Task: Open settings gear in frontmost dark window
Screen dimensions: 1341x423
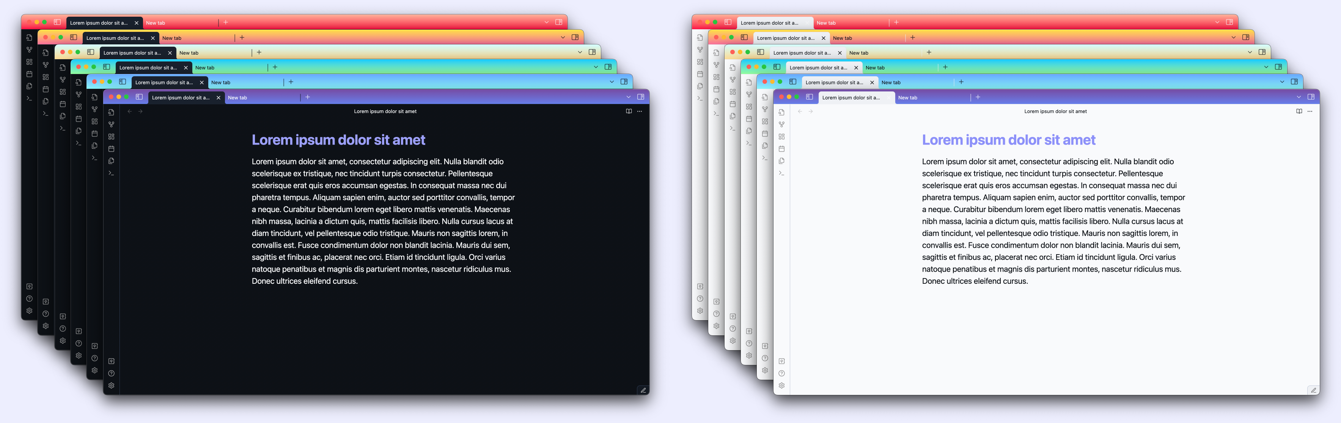Action: click(x=112, y=385)
